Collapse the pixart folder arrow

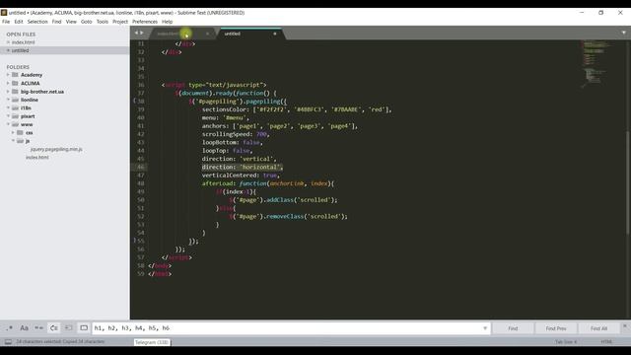pyautogui.click(x=8, y=116)
